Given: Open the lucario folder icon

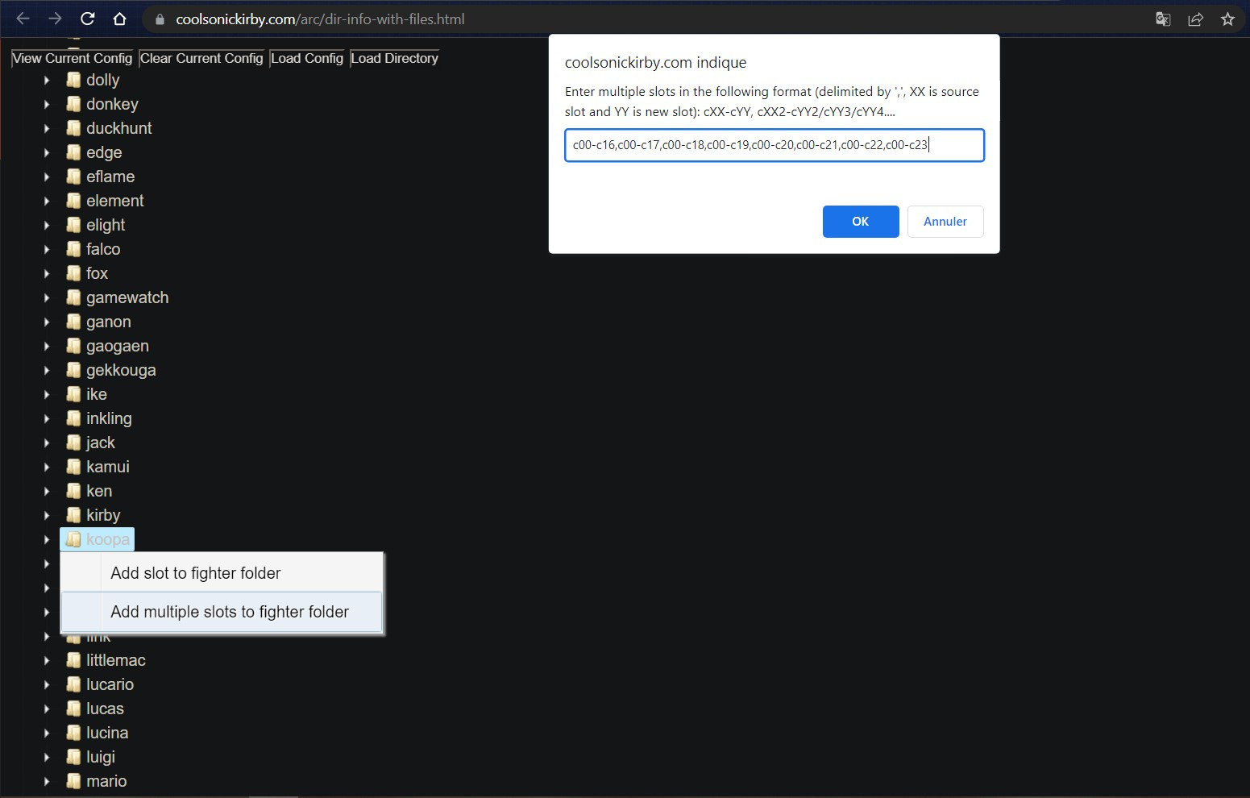Looking at the screenshot, I should click(x=73, y=684).
